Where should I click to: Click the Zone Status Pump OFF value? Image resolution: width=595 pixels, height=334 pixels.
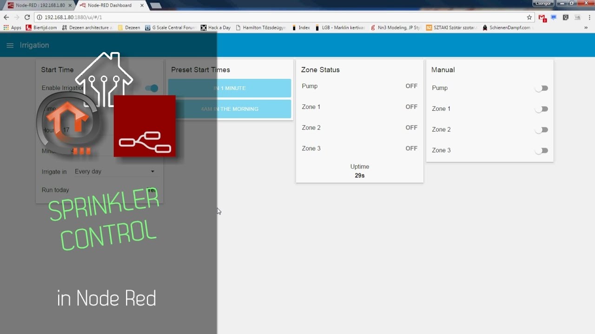(x=411, y=86)
